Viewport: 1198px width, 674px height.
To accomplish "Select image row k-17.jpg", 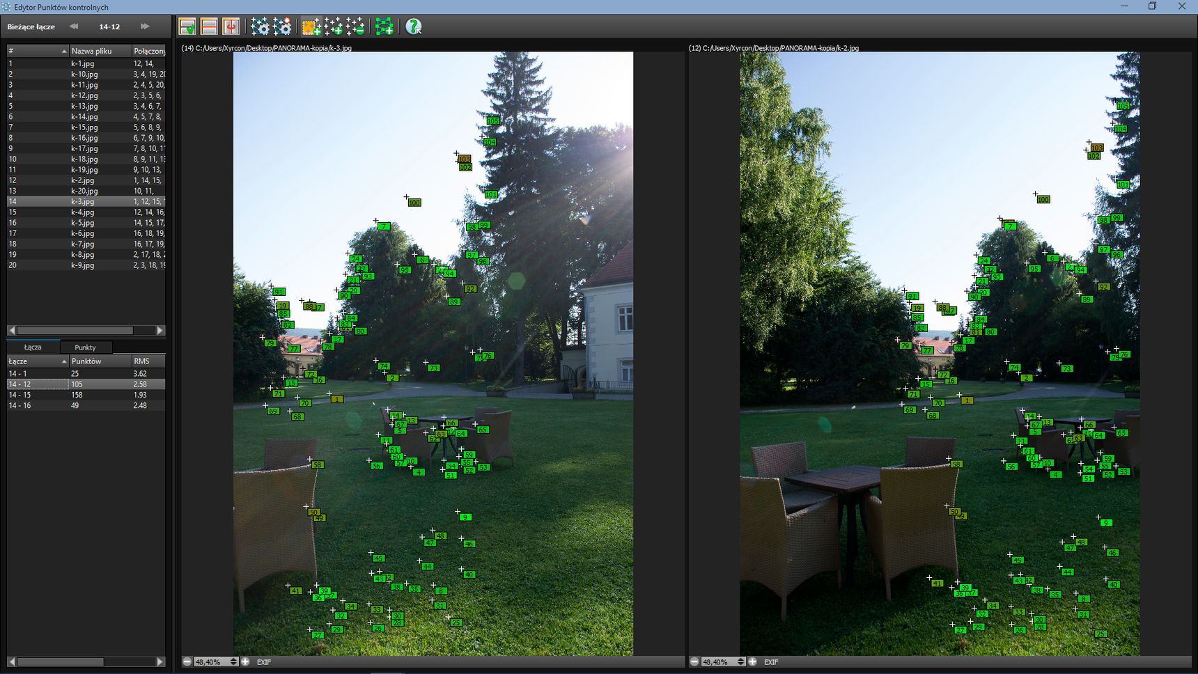I will [x=86, y=148].
